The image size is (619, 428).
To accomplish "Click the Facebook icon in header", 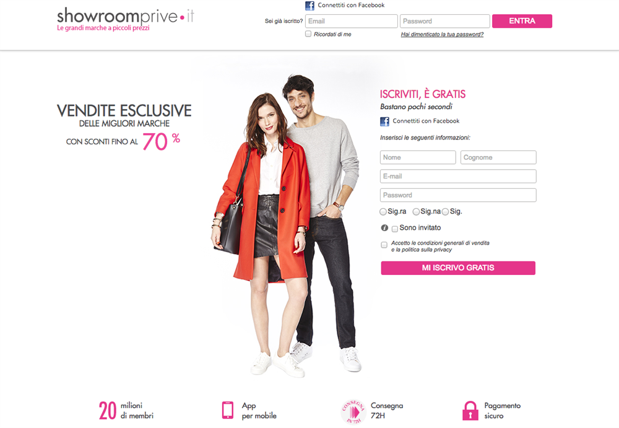I will (310, 6).
